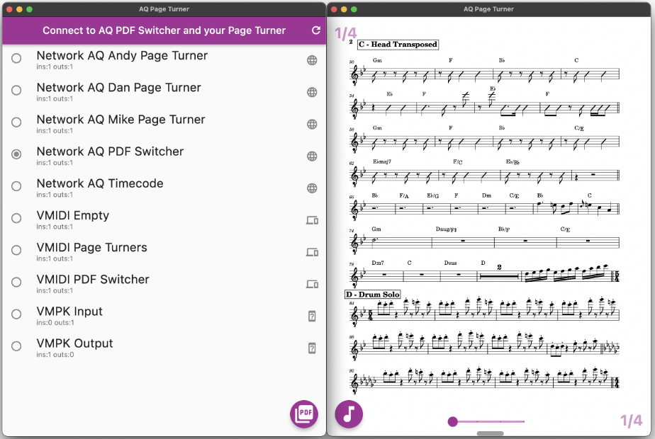Select VMIDI Page Turners radio button
The height and width of the screenshot is (439, 655).
click(x=16, y=251)
